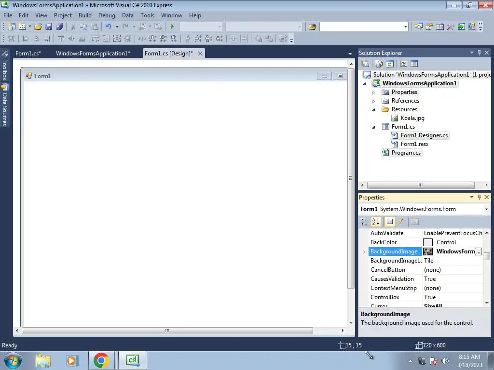
Task: Select Program.cs in Solution Explorer
Action: tap(406, 153)
